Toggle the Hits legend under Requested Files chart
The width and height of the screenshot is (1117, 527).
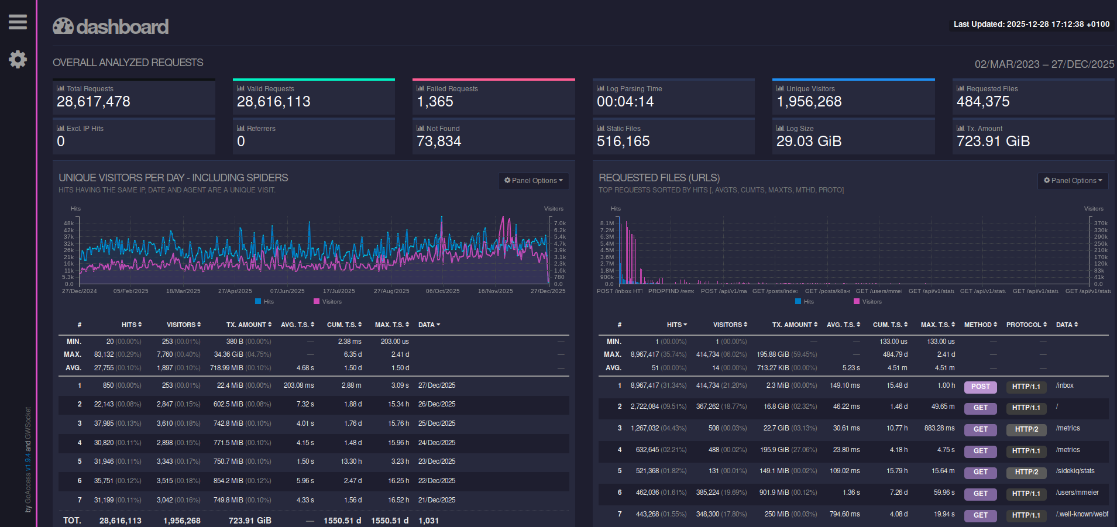[x=805, y=301]
